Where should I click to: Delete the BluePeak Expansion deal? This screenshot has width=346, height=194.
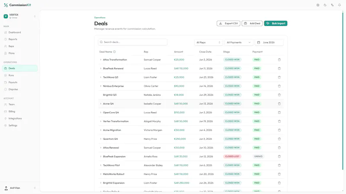pos(279,156)
